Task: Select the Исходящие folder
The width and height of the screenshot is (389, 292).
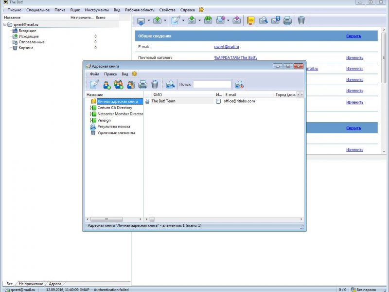Action: (29, 36)
